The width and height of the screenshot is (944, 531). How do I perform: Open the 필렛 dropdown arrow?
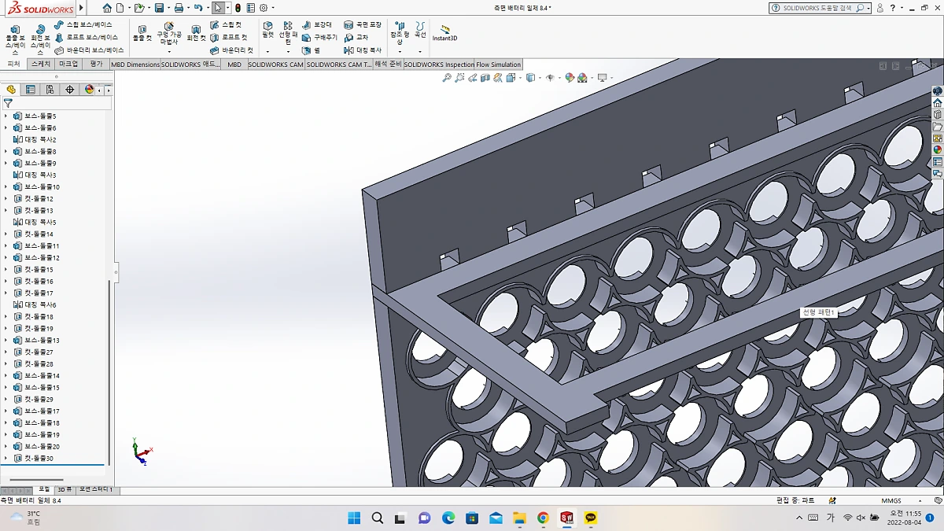[x=267, y=52]
